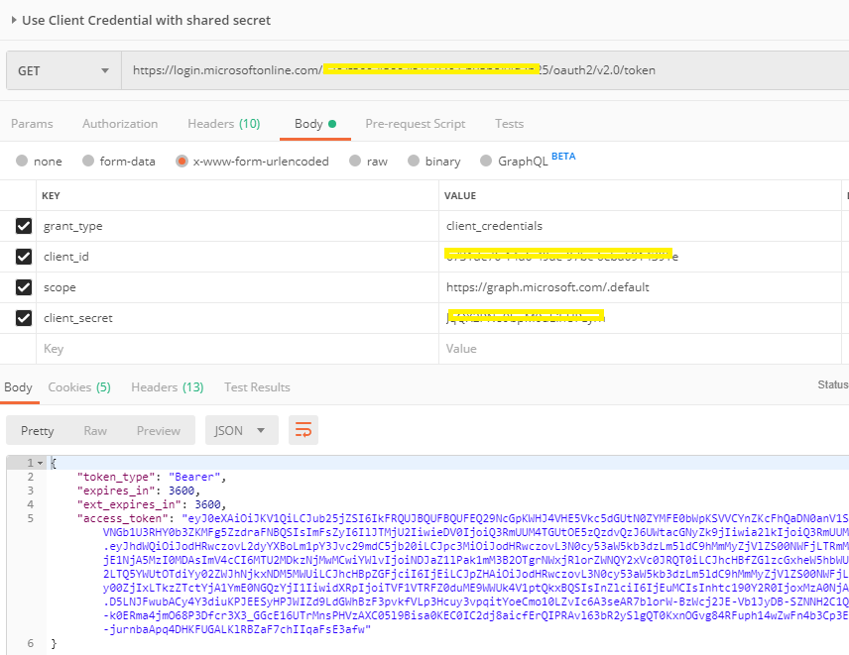Select the form-data radio button
The height and width of the screenshot is (655, 849).
coord(88,161)
